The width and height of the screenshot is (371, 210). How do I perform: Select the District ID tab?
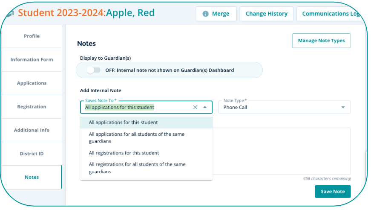(32, 154)
